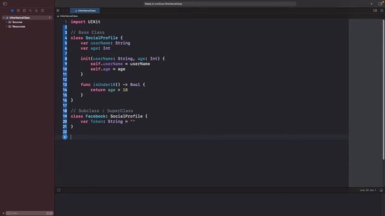
Task: Collapse the InheritanceClass root disclosure triangle
Action: coord(4,17)
